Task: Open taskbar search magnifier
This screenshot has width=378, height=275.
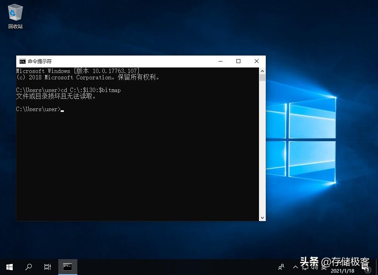Action: tap(29, 267)
